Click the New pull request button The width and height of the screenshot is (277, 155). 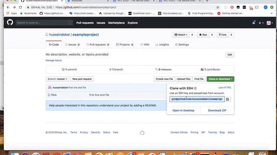(x=82, y=79)
